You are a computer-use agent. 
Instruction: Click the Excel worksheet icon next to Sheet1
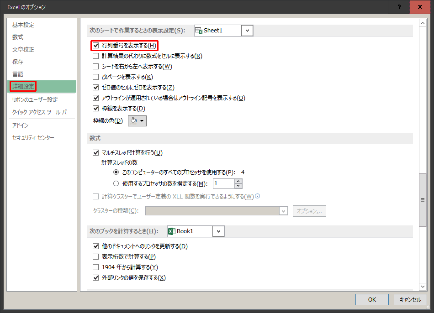(200, 30)
